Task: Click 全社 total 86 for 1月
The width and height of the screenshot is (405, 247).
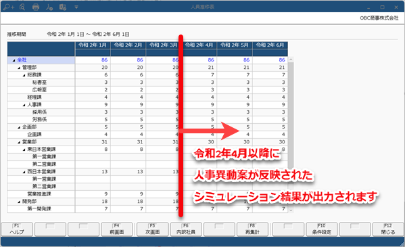Action: [x=104, y=60]
